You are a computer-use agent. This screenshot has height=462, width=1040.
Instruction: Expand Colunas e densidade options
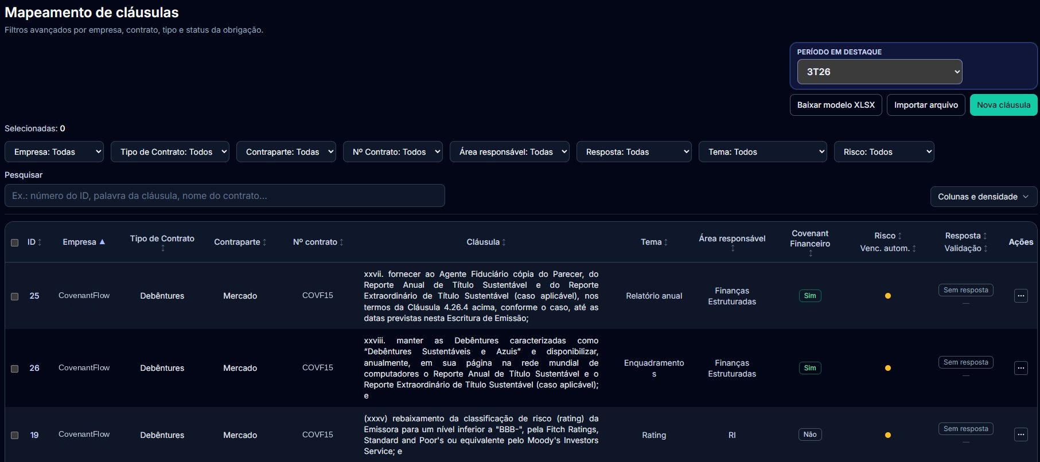[983, 197]
